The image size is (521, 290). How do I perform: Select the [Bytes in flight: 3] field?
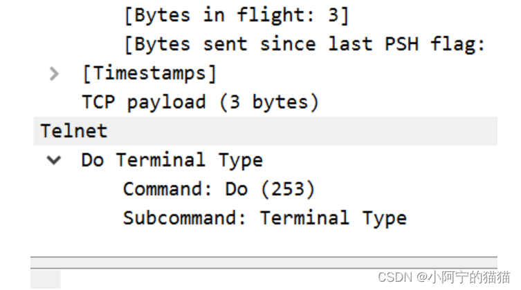[x=236, y=16]
